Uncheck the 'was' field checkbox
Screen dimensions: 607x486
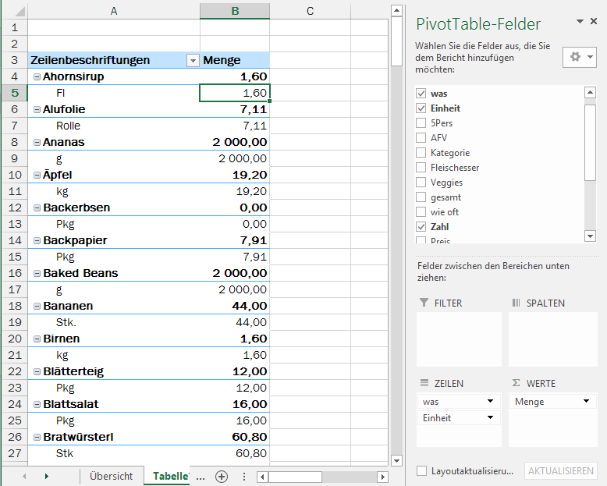pyautogui.click(x=421, y=94)
